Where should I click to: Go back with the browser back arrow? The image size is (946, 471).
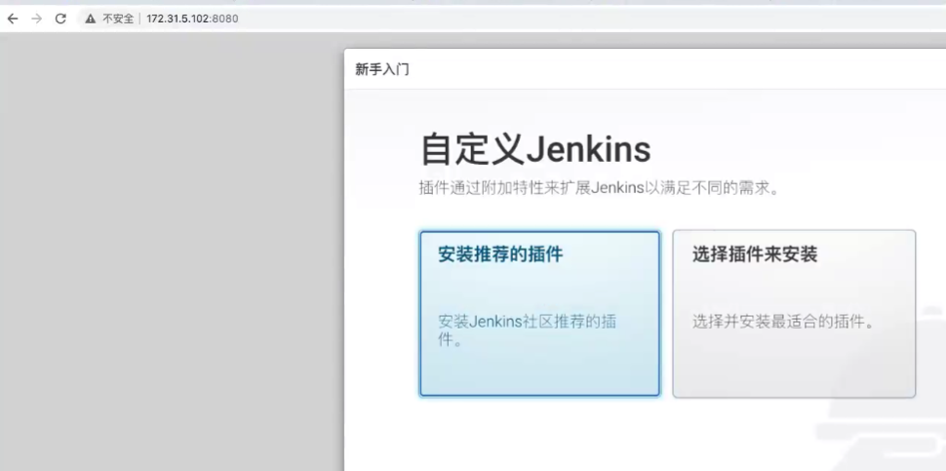[13, 19]
